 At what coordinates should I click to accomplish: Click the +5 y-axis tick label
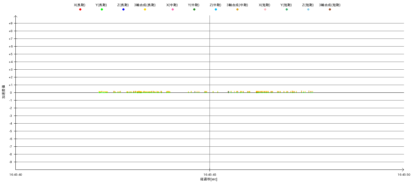pos(10,54)
